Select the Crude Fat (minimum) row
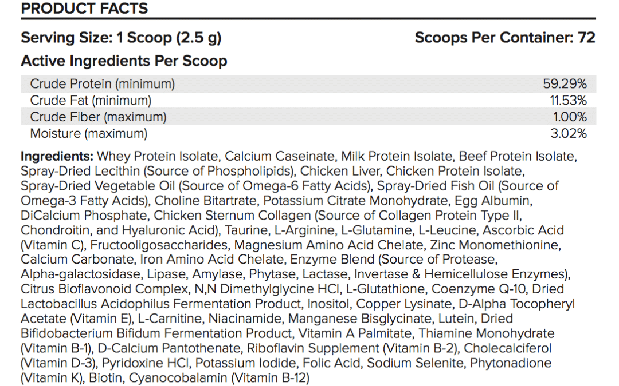Viewport: 619px width, 386px height. [308, 100]
